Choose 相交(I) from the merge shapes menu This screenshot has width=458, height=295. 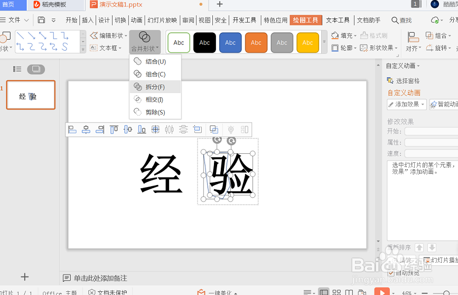[x=155, y=100]
